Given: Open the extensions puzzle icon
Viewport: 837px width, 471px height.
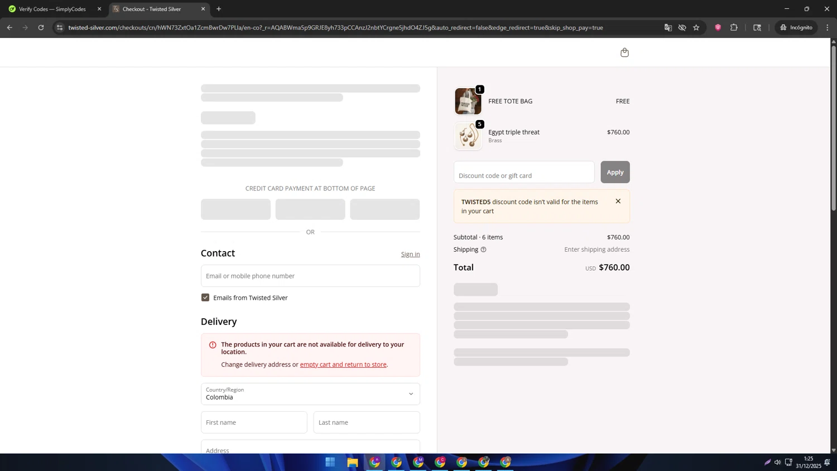Looking at the screenshot, I should click(x=734, y=27).
